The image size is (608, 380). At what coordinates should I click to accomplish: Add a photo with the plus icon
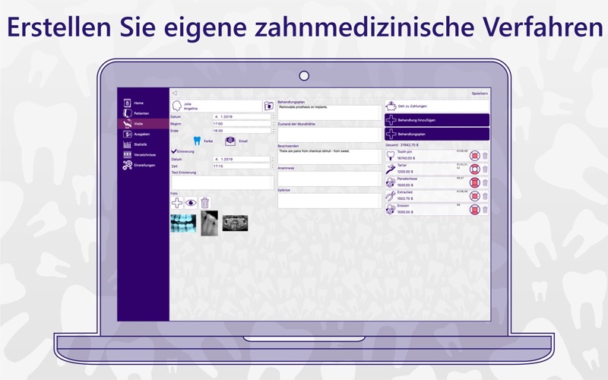pyautogui.click(x=177, y=203)
